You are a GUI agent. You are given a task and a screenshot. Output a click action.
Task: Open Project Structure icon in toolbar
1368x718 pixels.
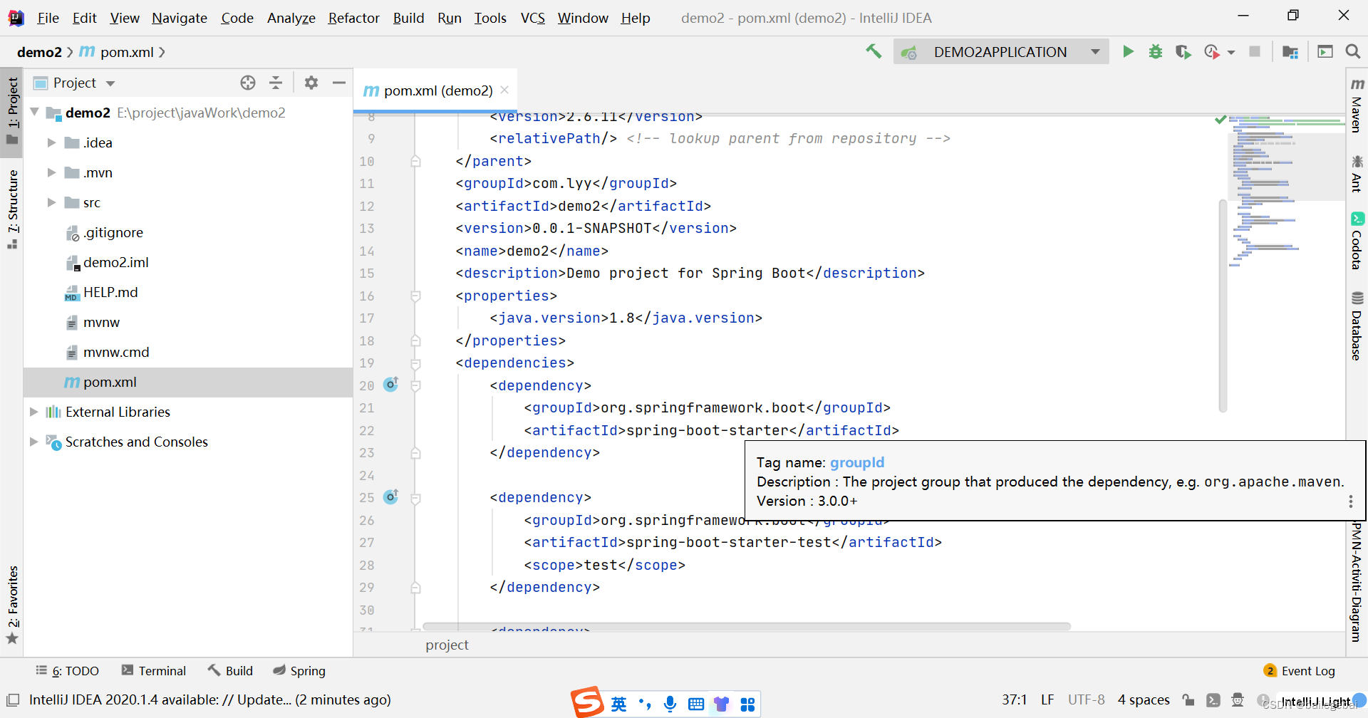tap(1290, 51)
